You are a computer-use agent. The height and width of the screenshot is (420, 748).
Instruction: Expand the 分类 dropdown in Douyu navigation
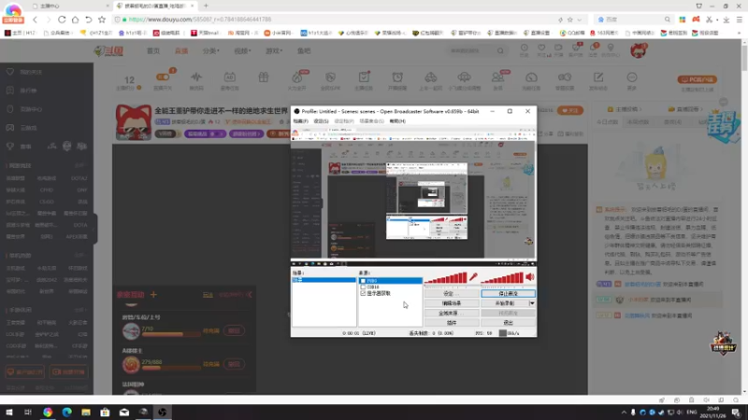(x=211, y=51)
